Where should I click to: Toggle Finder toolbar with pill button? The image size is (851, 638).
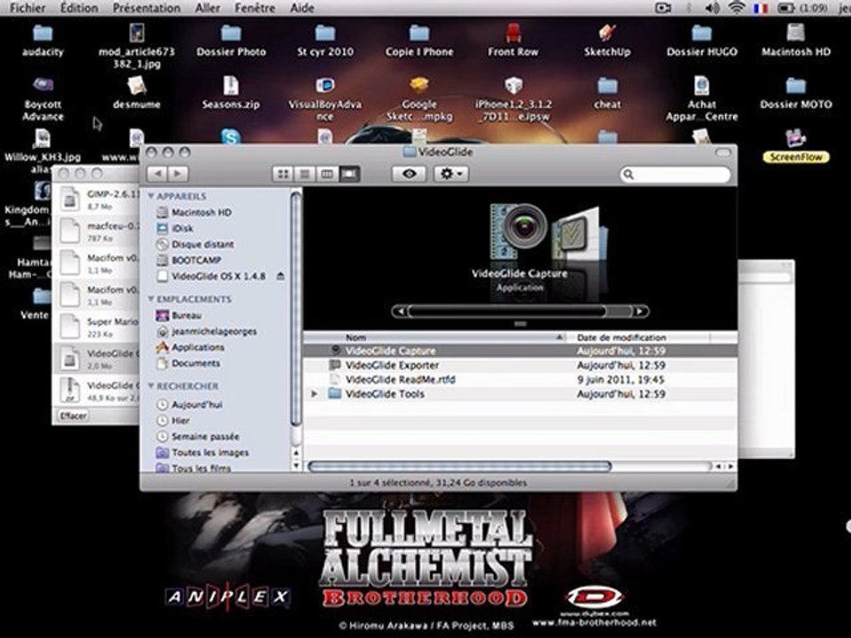723,152
